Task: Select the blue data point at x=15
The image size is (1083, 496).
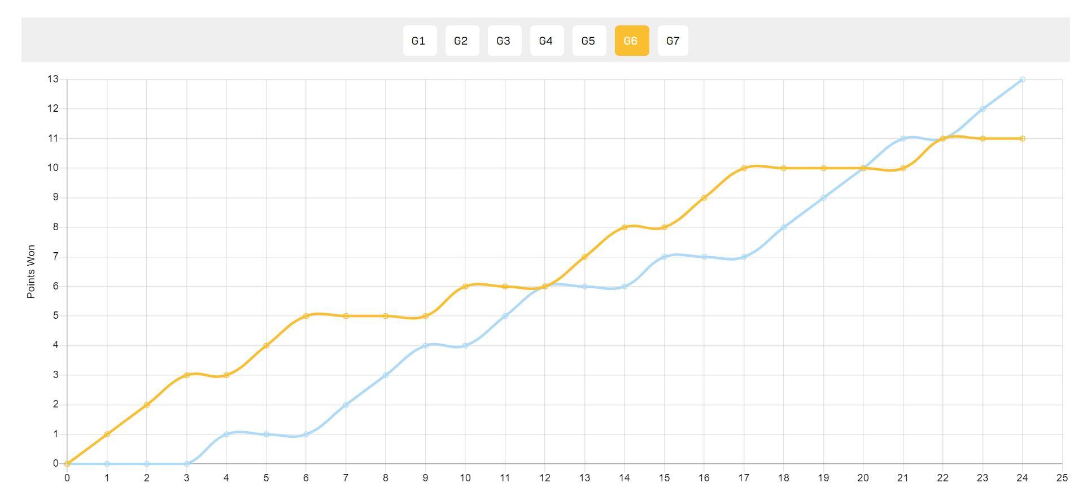Action: point(664,257)
